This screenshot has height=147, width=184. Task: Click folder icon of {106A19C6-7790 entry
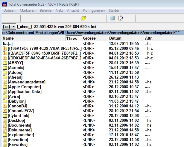[x=5, y=49]
